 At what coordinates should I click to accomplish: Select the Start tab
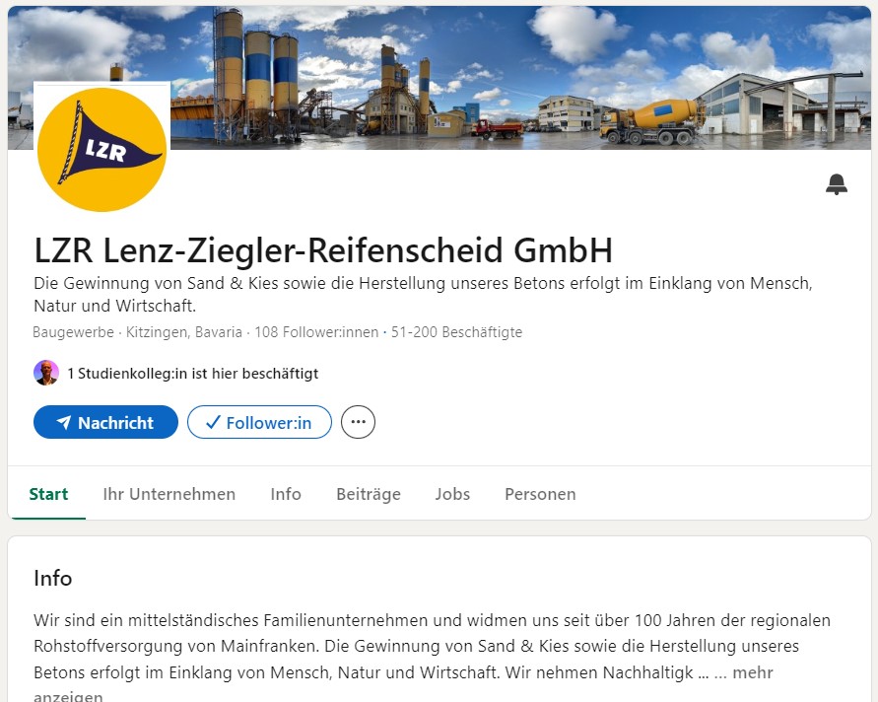pos(48,494)
